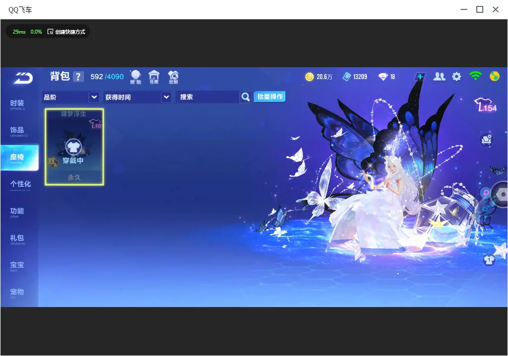
Task: Open the 礼包 tab
Action: (x=17, y=239)
